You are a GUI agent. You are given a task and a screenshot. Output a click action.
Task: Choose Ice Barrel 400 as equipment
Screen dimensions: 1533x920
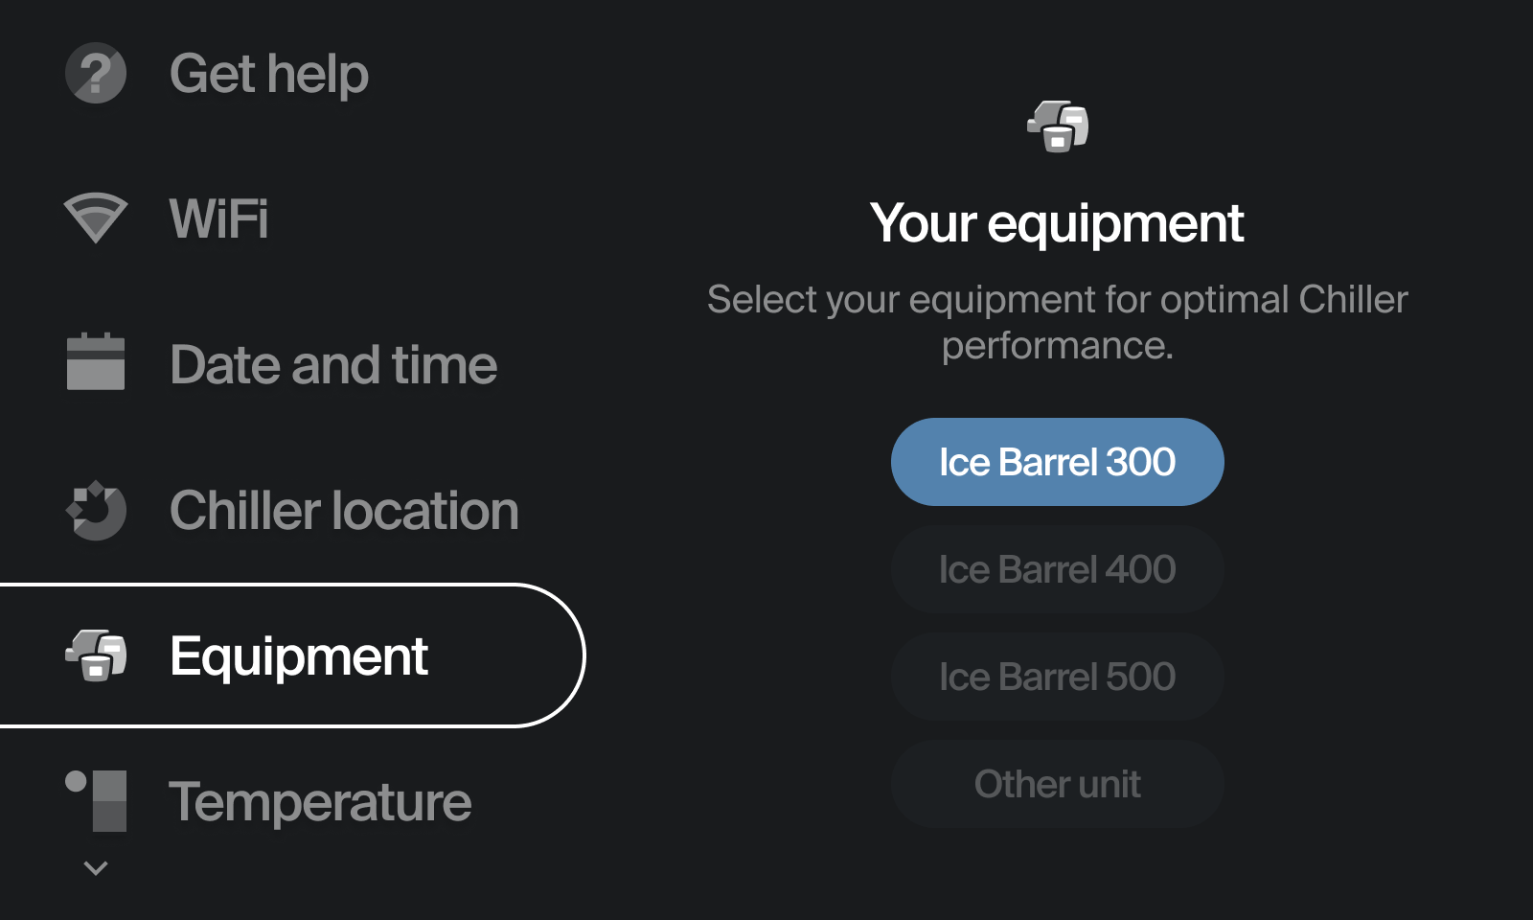[x=1058, y=569]
